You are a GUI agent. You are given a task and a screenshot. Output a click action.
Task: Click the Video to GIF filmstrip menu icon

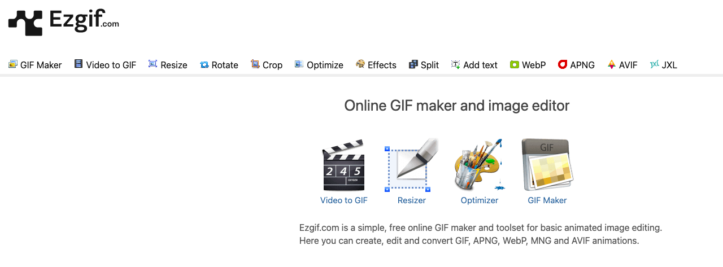click(79, 64)
